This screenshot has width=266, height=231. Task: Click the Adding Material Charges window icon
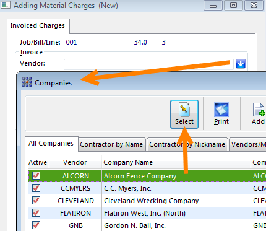[x=6, y=5]
